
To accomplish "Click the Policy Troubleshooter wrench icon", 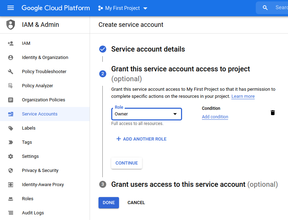I will point(11,72).
